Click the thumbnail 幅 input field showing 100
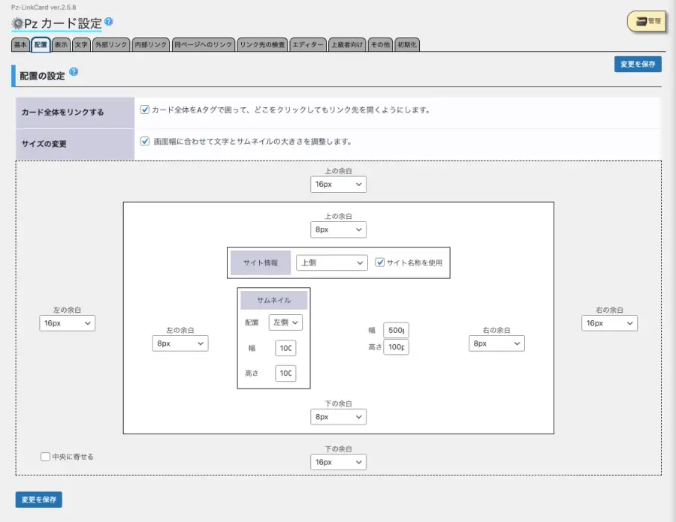676x522 pixels. (x=285, y=348)
